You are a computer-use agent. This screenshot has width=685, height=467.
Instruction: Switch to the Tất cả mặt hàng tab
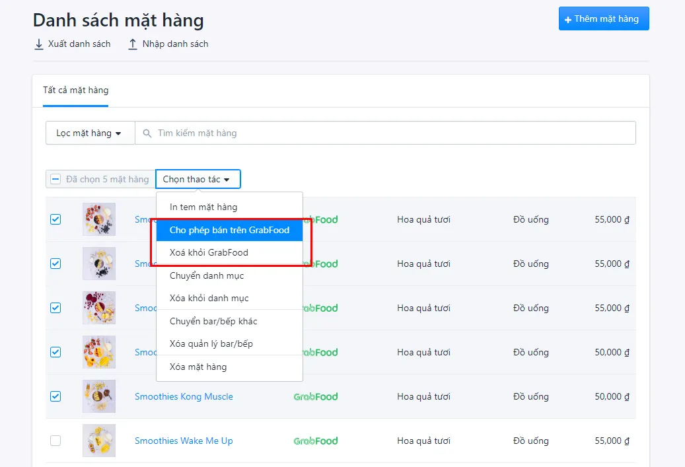point(75,90)
